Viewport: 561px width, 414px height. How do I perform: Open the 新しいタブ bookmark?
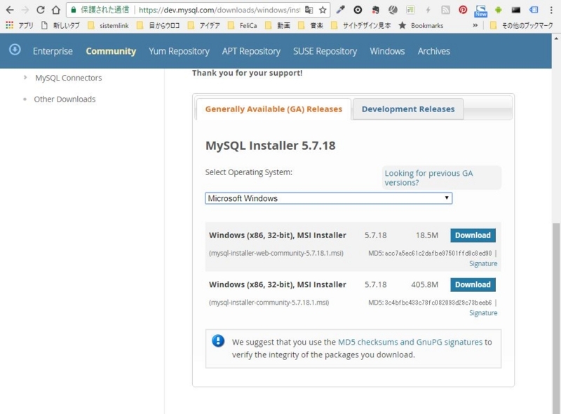tap(60, 25)
